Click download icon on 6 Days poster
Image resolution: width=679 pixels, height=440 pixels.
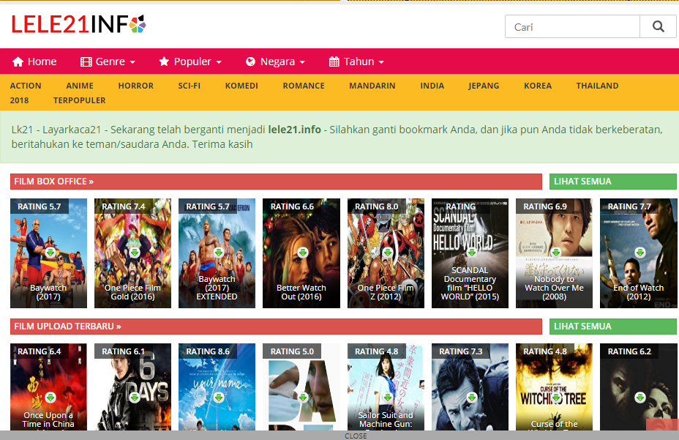[134, 397]
